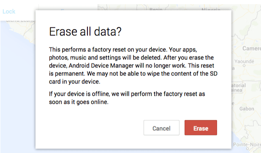Click the Sierra Leone label behind dialog

20,21
